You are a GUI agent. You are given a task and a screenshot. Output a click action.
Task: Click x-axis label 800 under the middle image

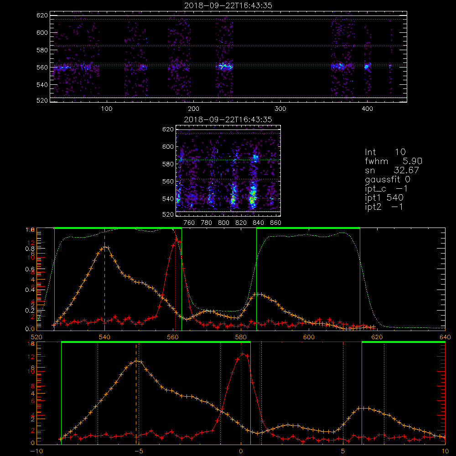[x=223, y=223]
